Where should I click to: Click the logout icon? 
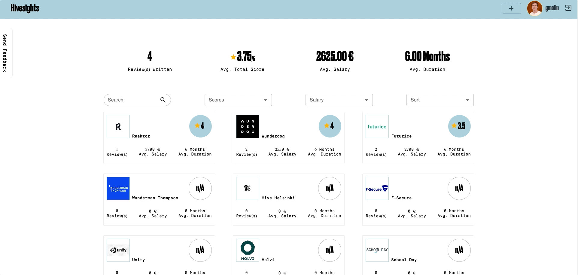click(568, 8)
